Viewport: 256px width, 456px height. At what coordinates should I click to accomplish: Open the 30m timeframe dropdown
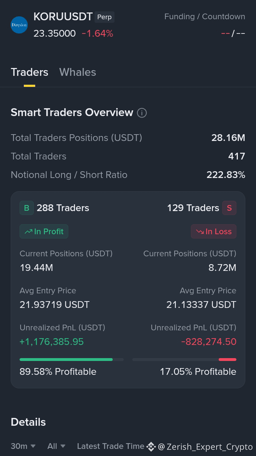(23, 446)
